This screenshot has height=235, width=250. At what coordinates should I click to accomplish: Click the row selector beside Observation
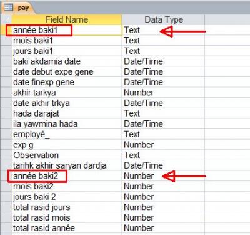(6, 155)
